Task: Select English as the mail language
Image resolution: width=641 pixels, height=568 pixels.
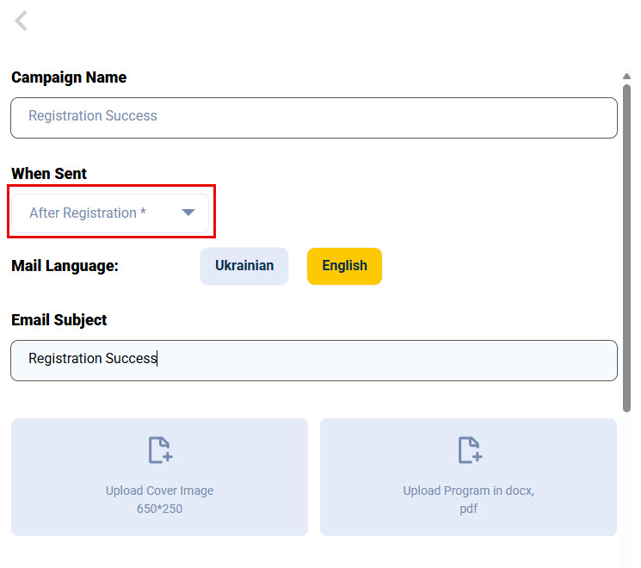Action: pyautogui.click(x=344, y=266)
